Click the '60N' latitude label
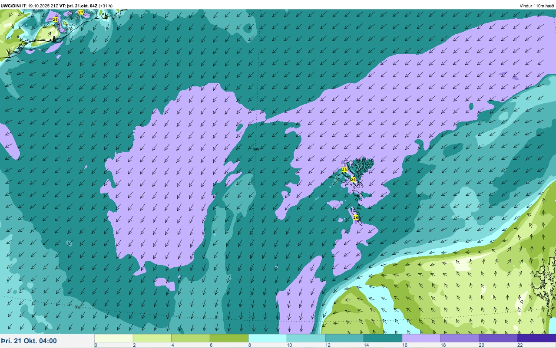556x348 pixels. (77, 307)
